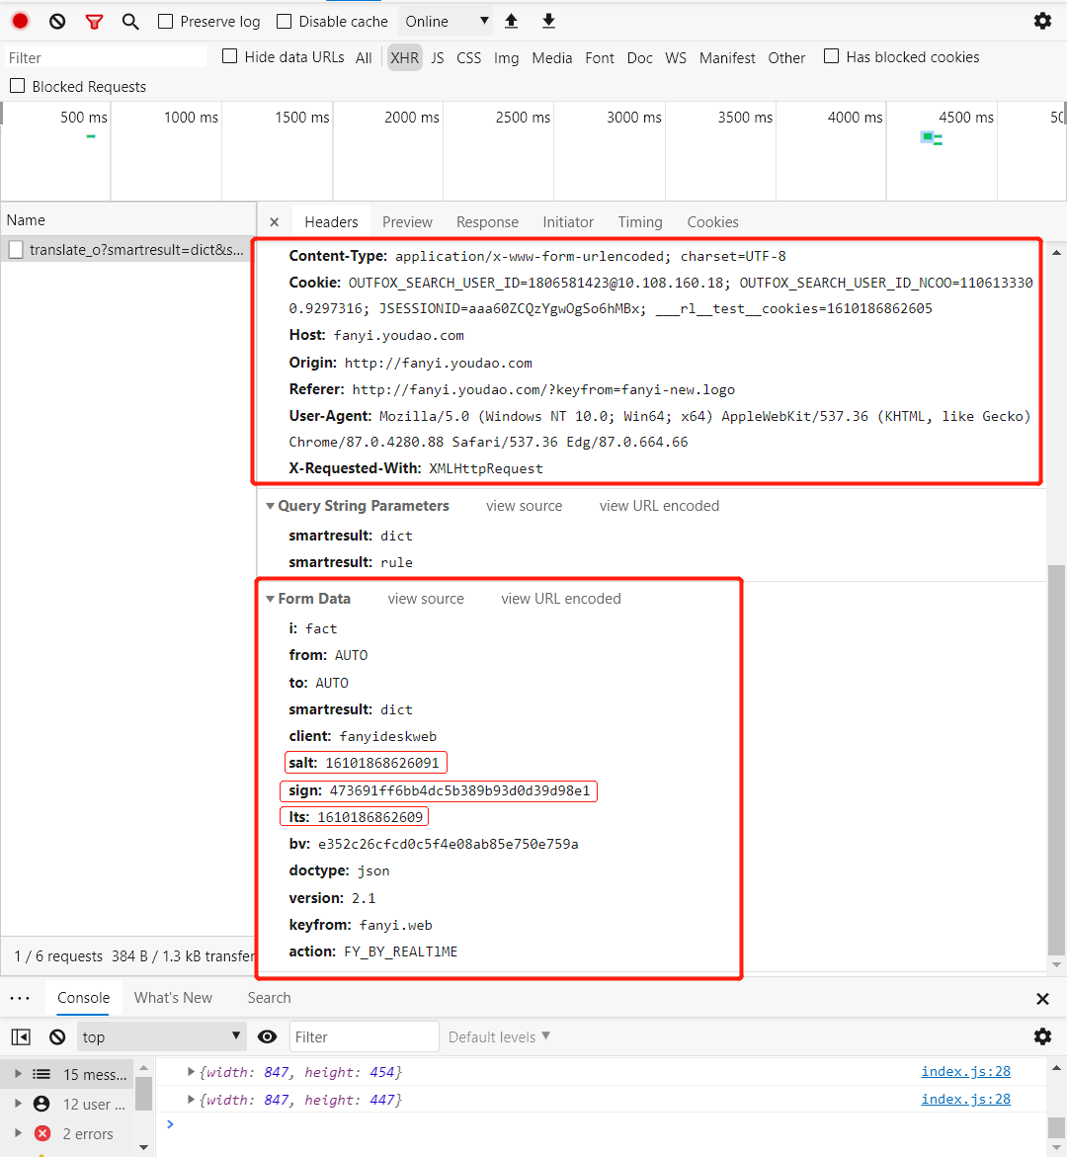The image size is (1067, 1157).
Task: Tick the translate_o request row checkbox
Action: 16,250
